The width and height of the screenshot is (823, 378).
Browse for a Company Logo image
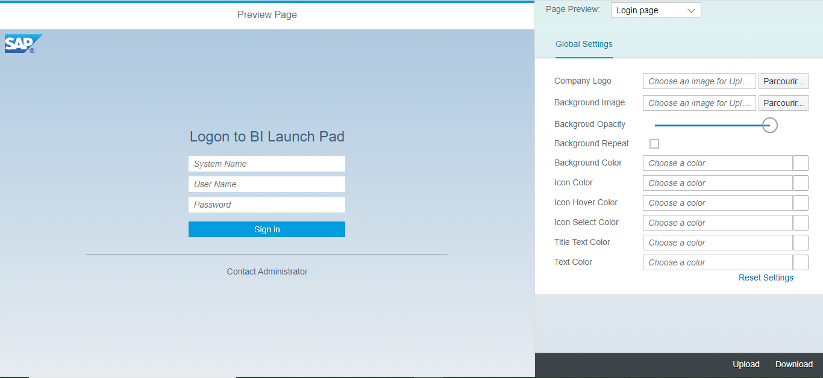(x=783, y=81)
